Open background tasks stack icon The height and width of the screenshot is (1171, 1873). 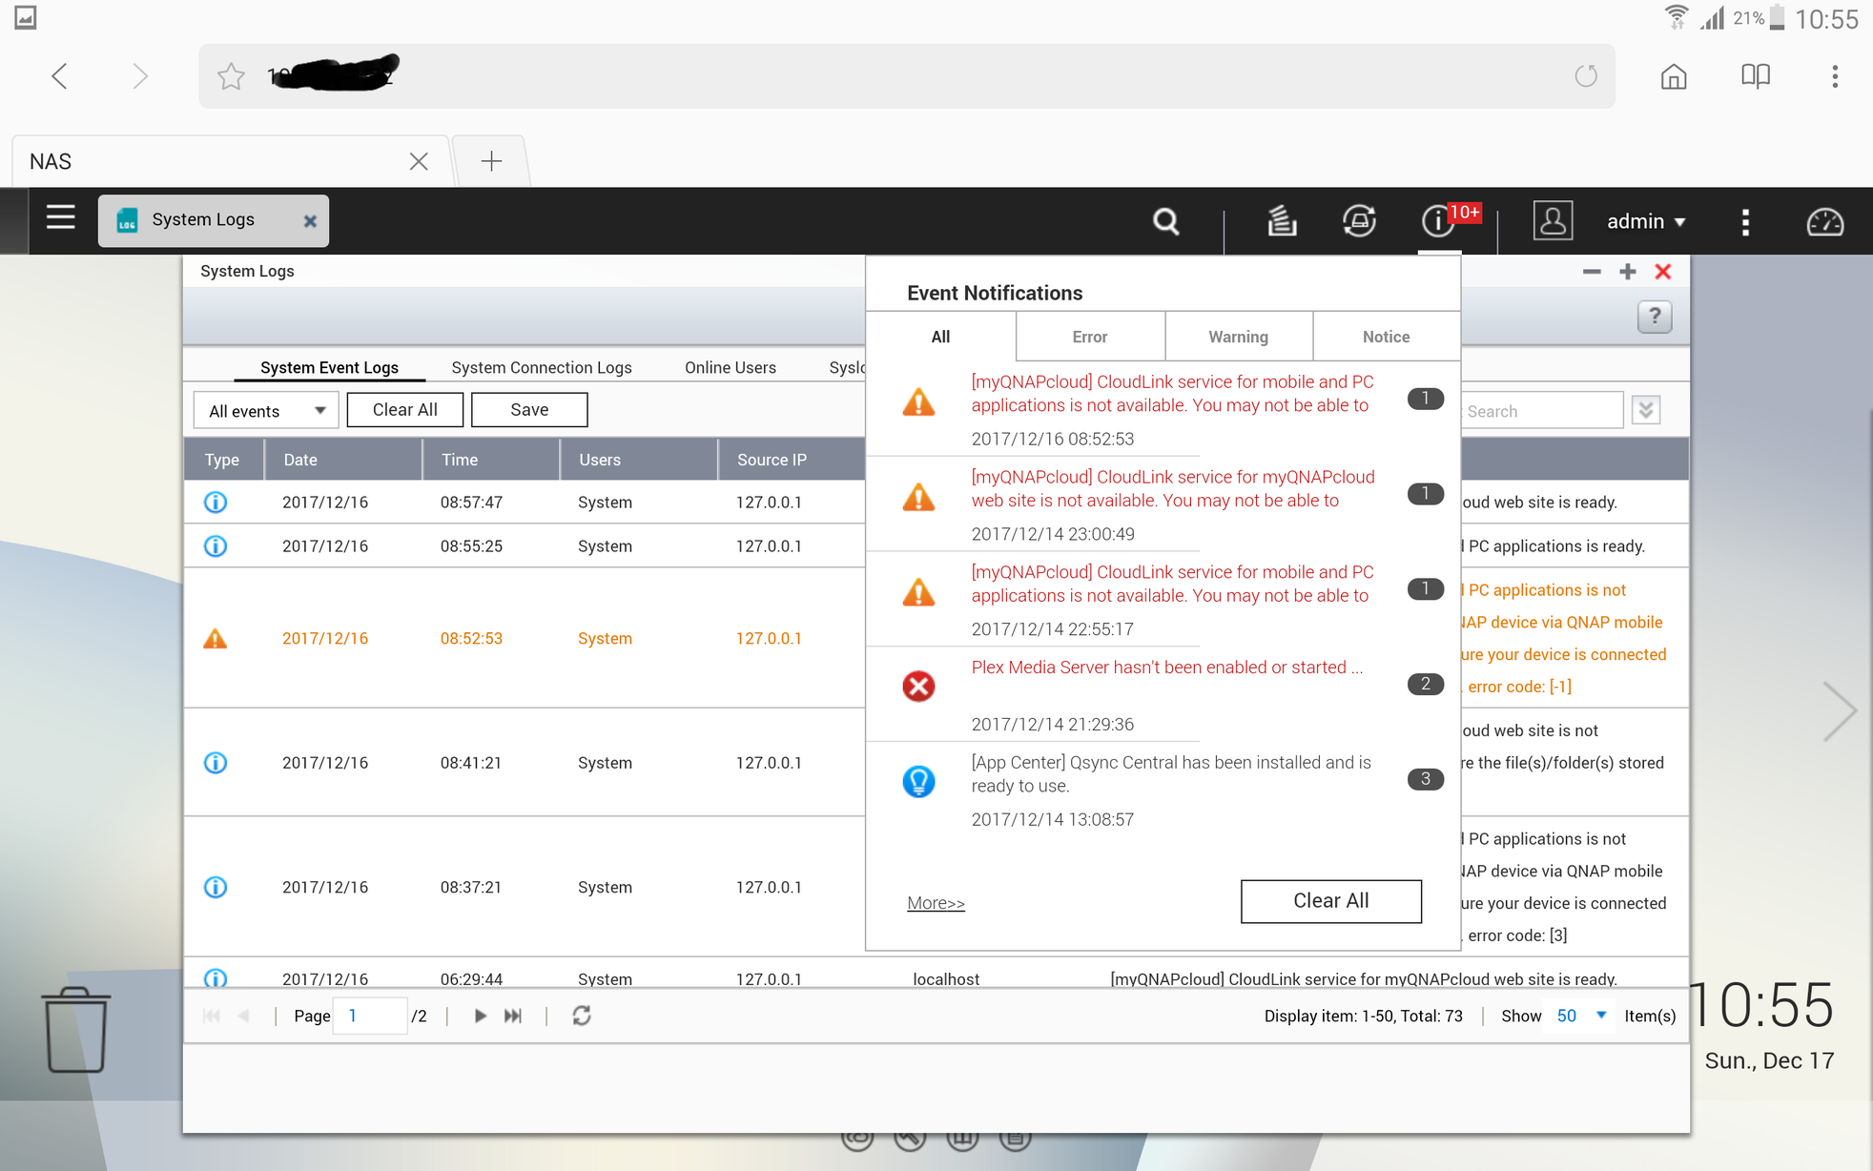(1281, 221)
